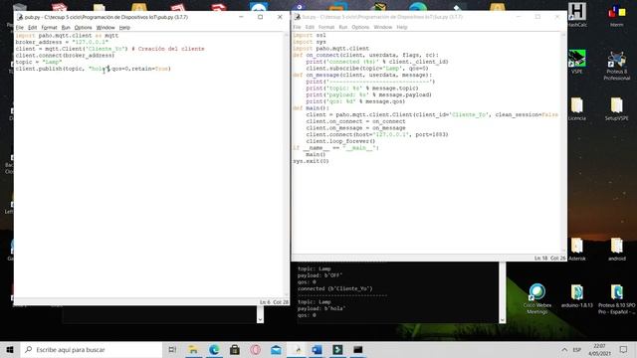This screenshot has width=637, height=358.
Task: Open Options menu in sub.py window
Action: [360, 27]
